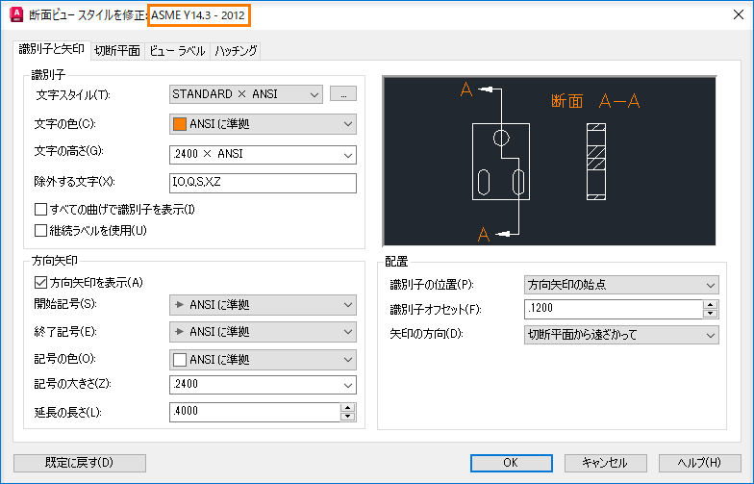Decrease identifier offset with down stepper arrow
The height and width of the screenshot is (484, 754).
click(x=710, y=314)
